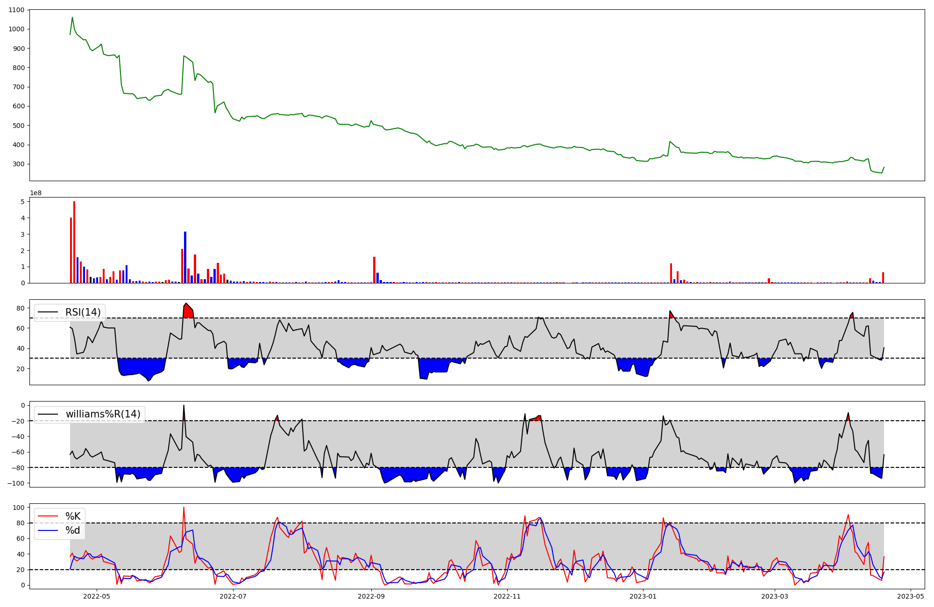
Task: Click the 1e8 volume scale label
Action: tap(35, 193)
